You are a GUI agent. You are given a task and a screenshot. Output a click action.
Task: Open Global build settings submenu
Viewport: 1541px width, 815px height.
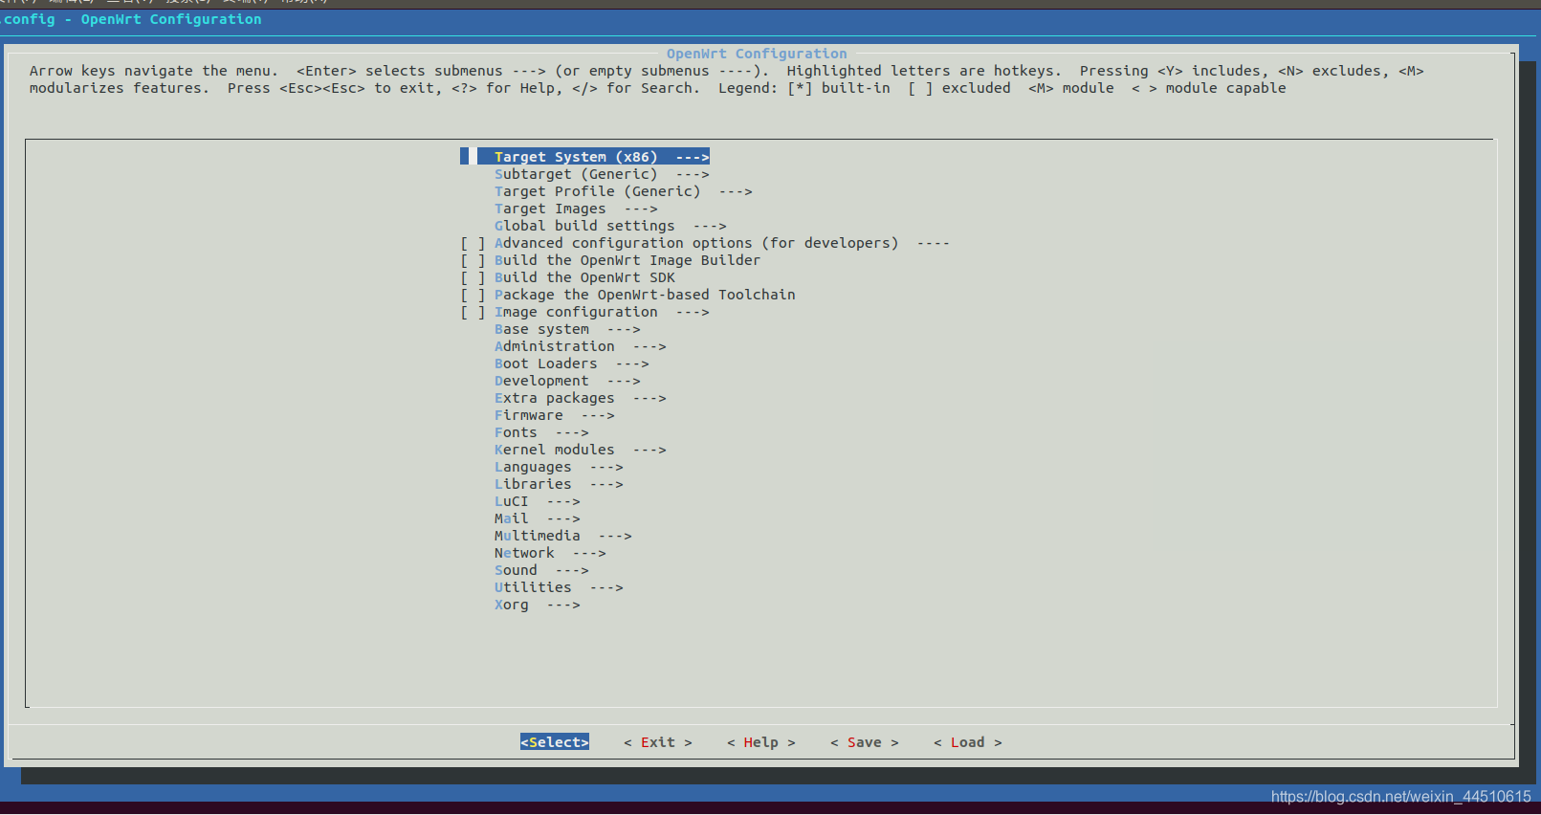pyautogui.click(x=610, y=226)
